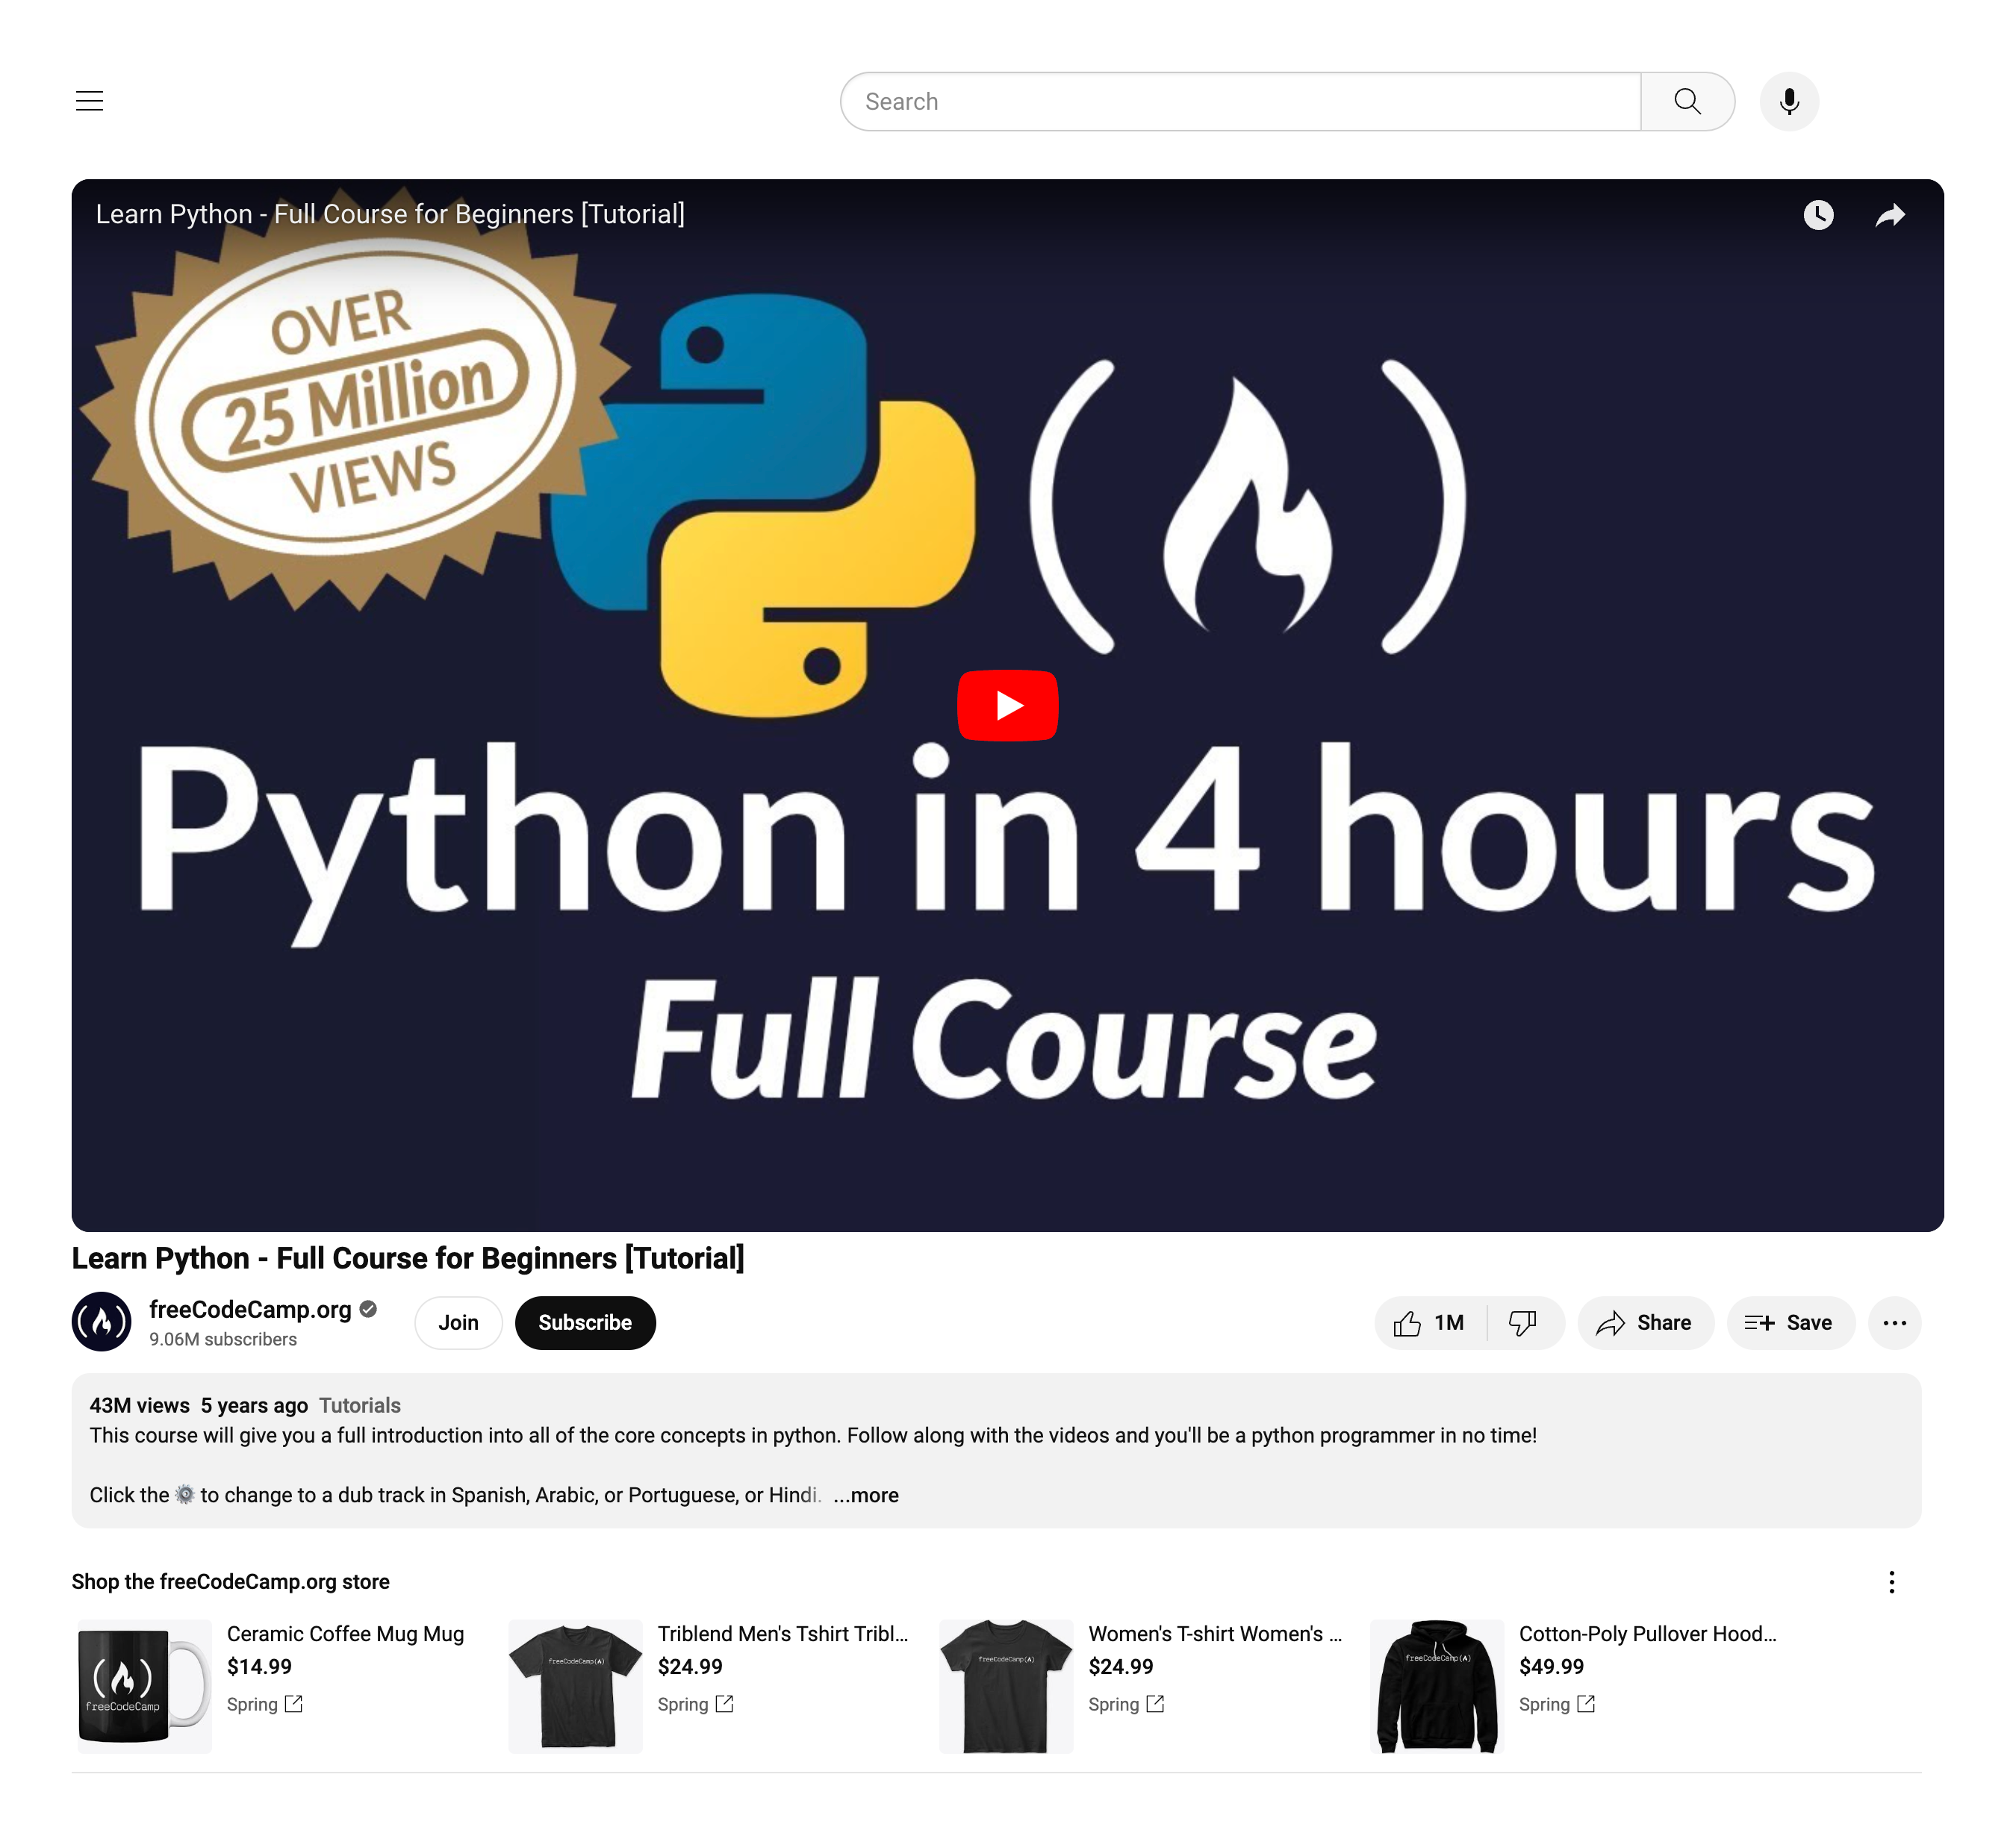Click 'Shop the freeCodeCamp.org store' heading
The image size is (2016, 1845).
230,1581
